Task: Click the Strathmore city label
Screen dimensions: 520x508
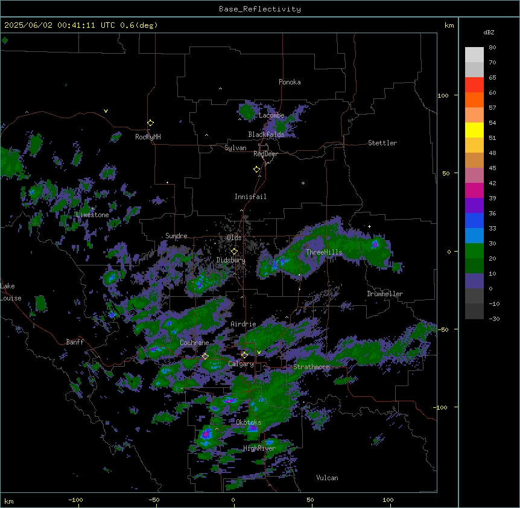Action: pos(311,367)
